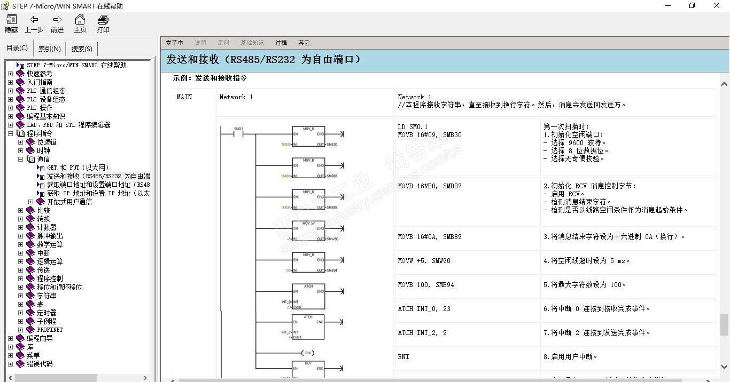Click the 时钟 book icon

click(x=30, y=150)
